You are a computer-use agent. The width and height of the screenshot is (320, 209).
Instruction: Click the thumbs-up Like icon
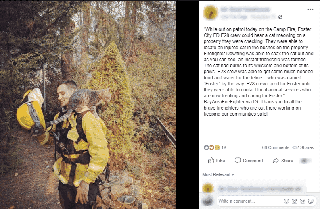211,161
